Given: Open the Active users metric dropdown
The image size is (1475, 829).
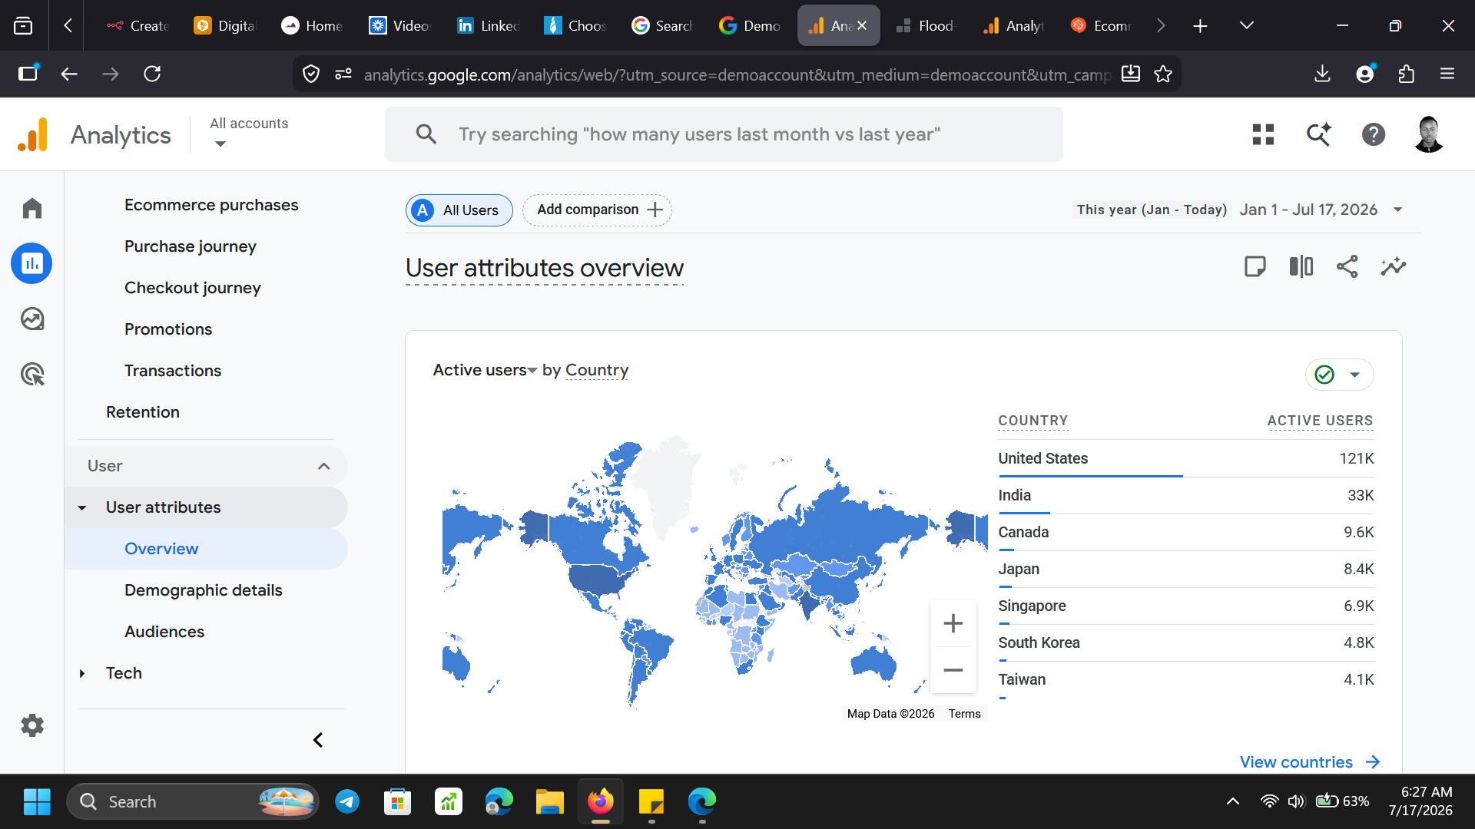Looking at the screenshot, I should (485, 370).
